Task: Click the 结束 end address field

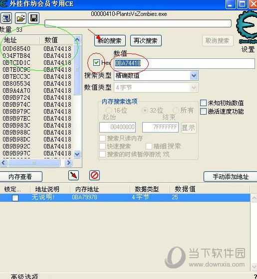Action: (160, 127)
